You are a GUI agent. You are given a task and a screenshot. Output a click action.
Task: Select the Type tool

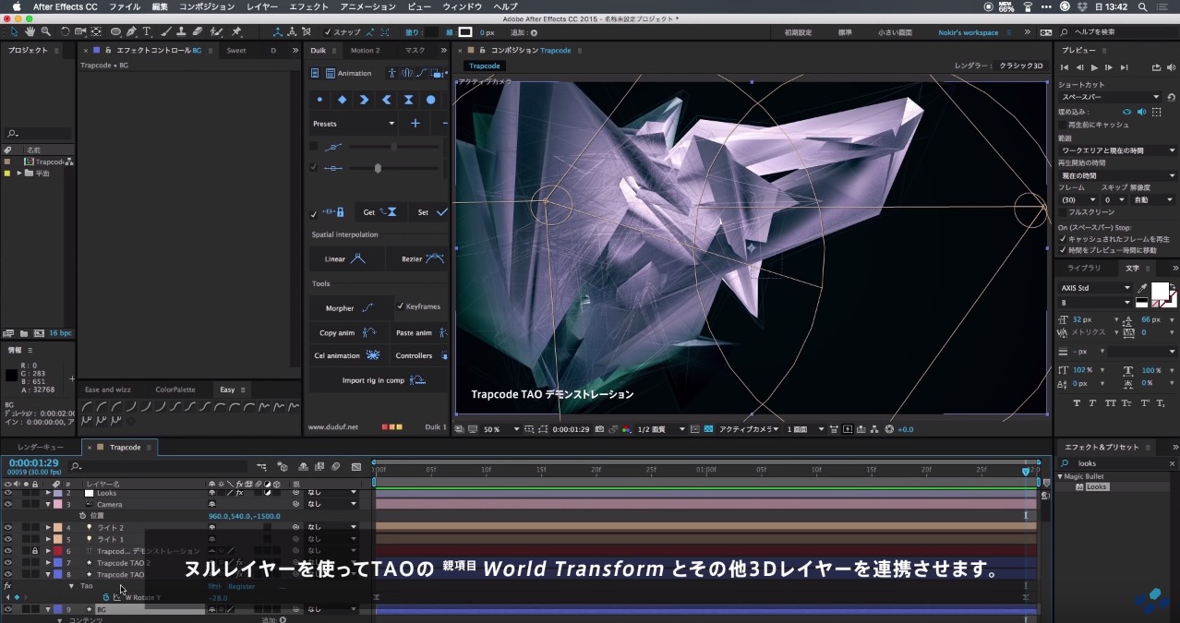147,30
